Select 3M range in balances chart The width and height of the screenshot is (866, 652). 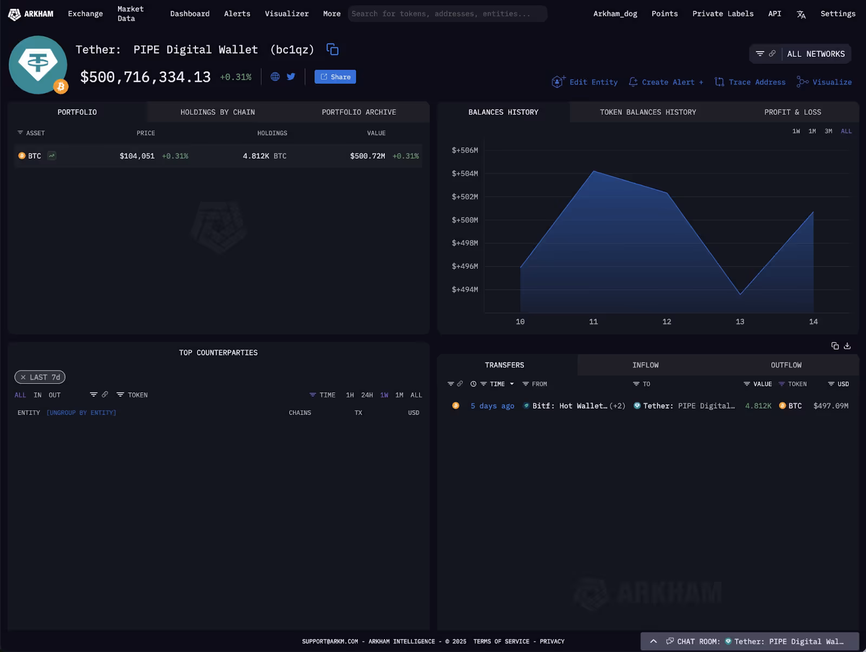tap(829, 131)
